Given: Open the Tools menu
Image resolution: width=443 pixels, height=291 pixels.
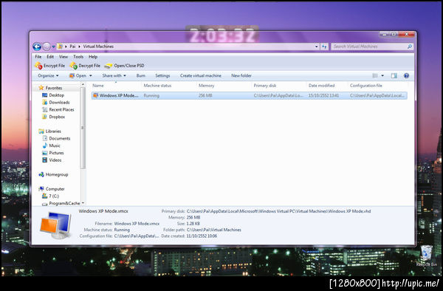Looking at the screenshot, I should (78, 57).
